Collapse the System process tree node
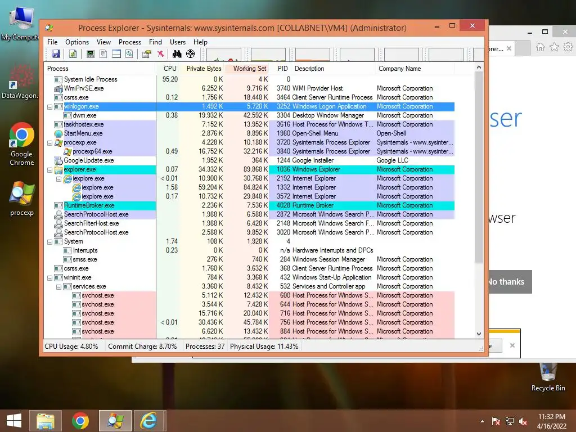 [x=49, y=242]
